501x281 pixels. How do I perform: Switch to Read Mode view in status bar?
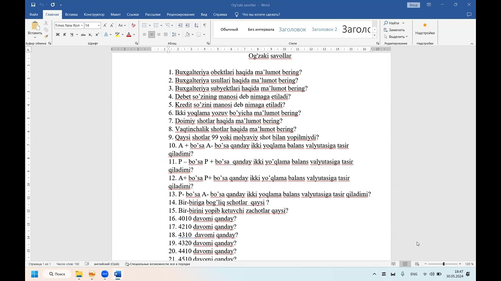393,264
